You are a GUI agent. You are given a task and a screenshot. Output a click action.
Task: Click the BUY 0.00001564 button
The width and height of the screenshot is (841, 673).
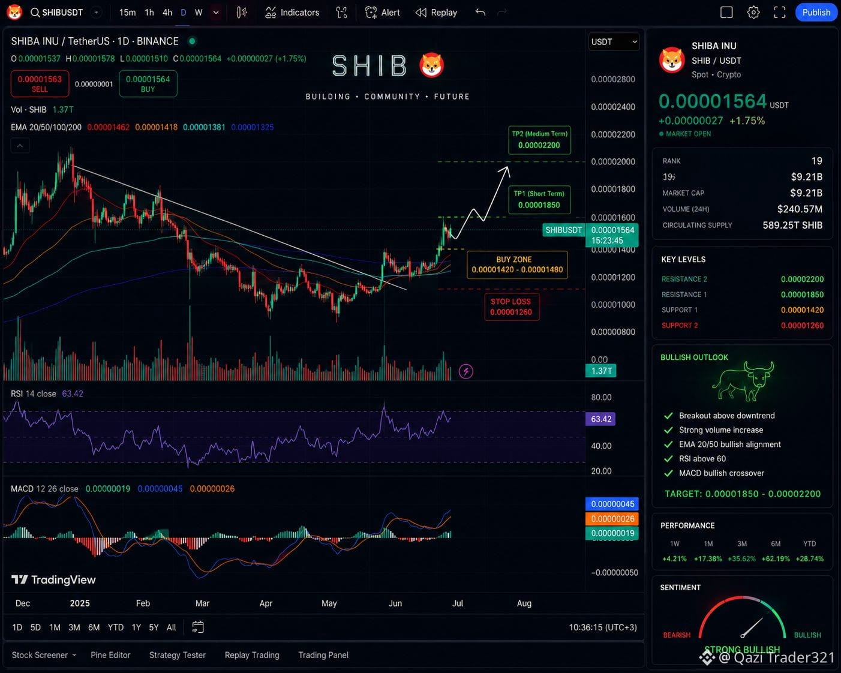click(148, 83)
